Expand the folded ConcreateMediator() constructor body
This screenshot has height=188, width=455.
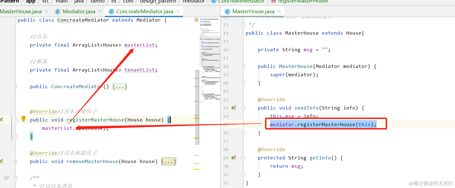coord(120,87)
